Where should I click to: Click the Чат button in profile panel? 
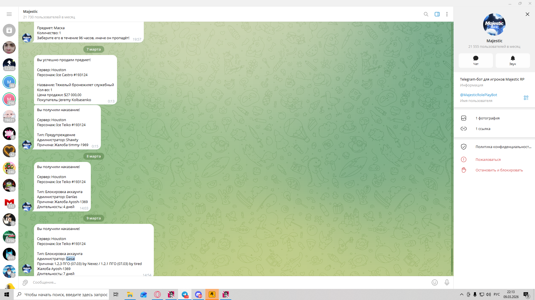[476, 60]
